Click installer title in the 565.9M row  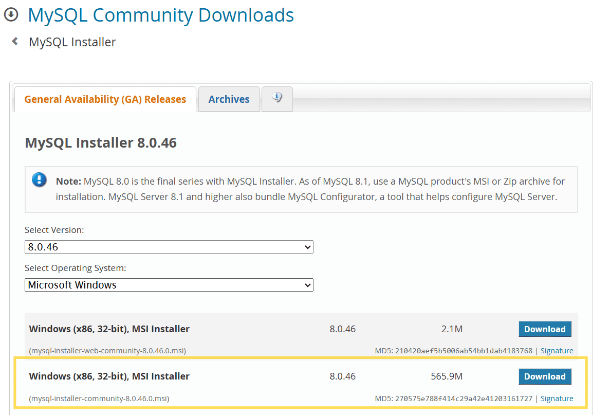tap(109, 376)
